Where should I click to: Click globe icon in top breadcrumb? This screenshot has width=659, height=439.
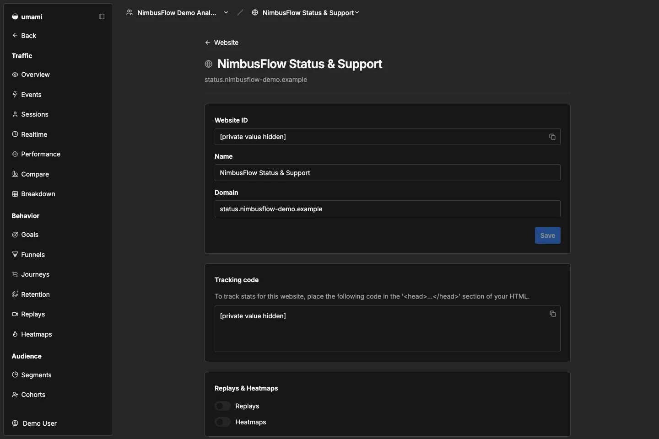pos(255,13)
